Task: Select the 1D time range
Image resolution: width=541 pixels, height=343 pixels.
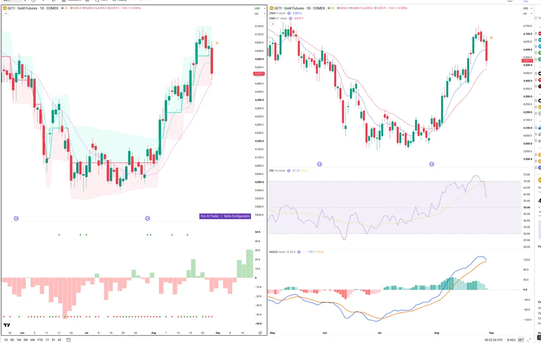Action: click(6, 340)
